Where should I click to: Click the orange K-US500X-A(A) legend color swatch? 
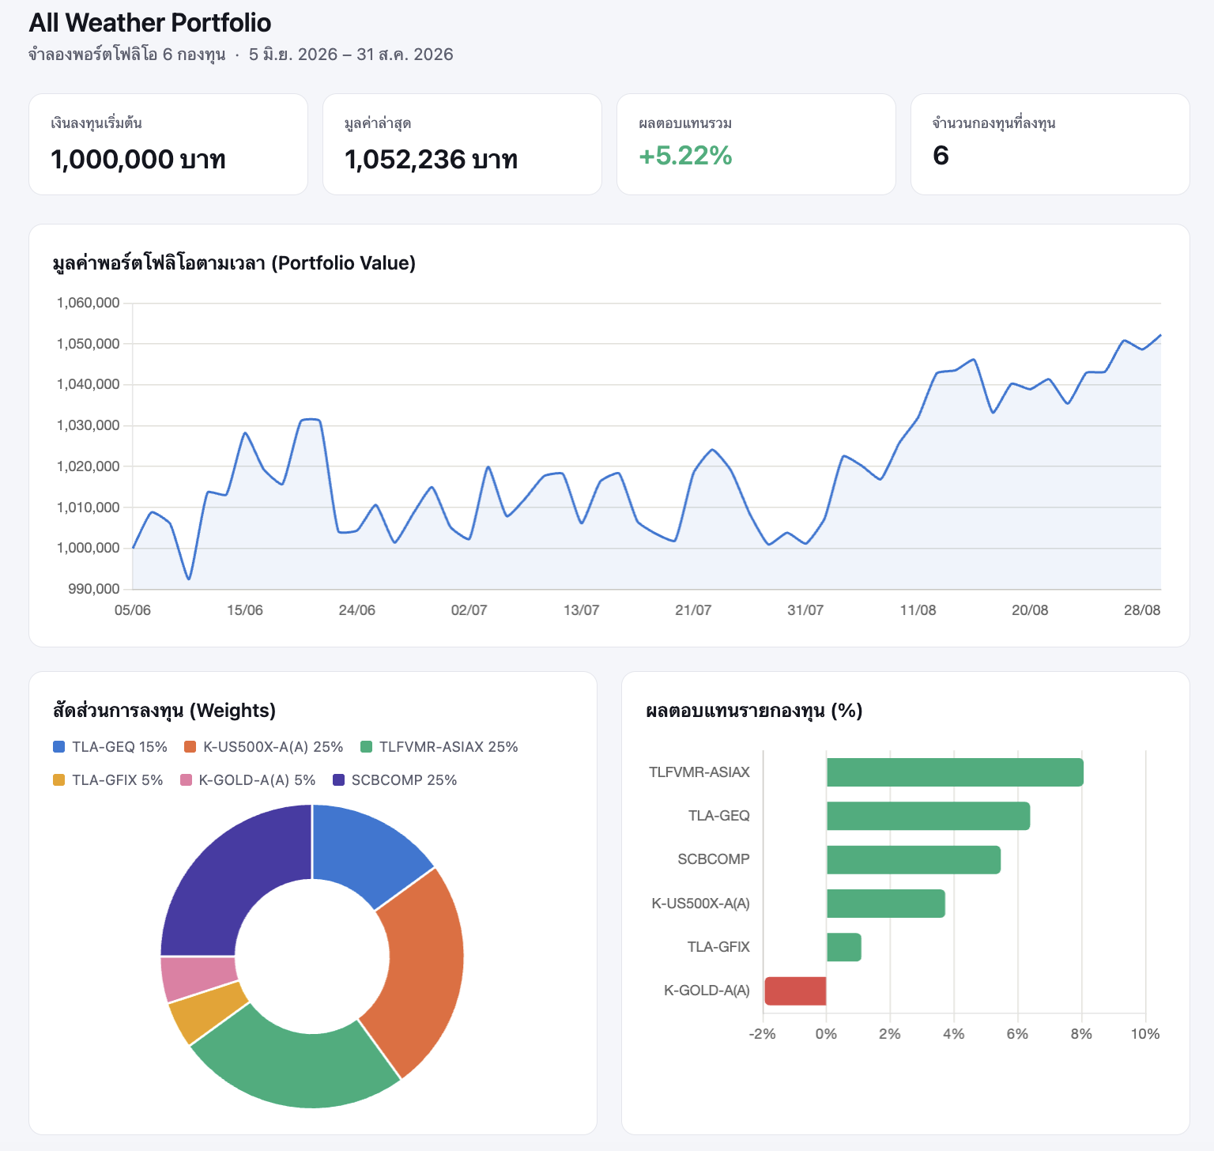190,747
